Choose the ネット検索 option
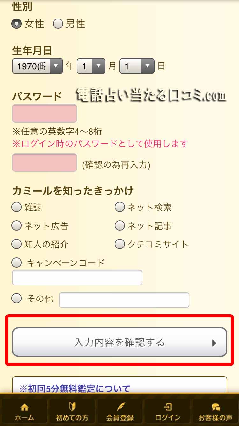239x426 pixels. [x=120, y=208]
